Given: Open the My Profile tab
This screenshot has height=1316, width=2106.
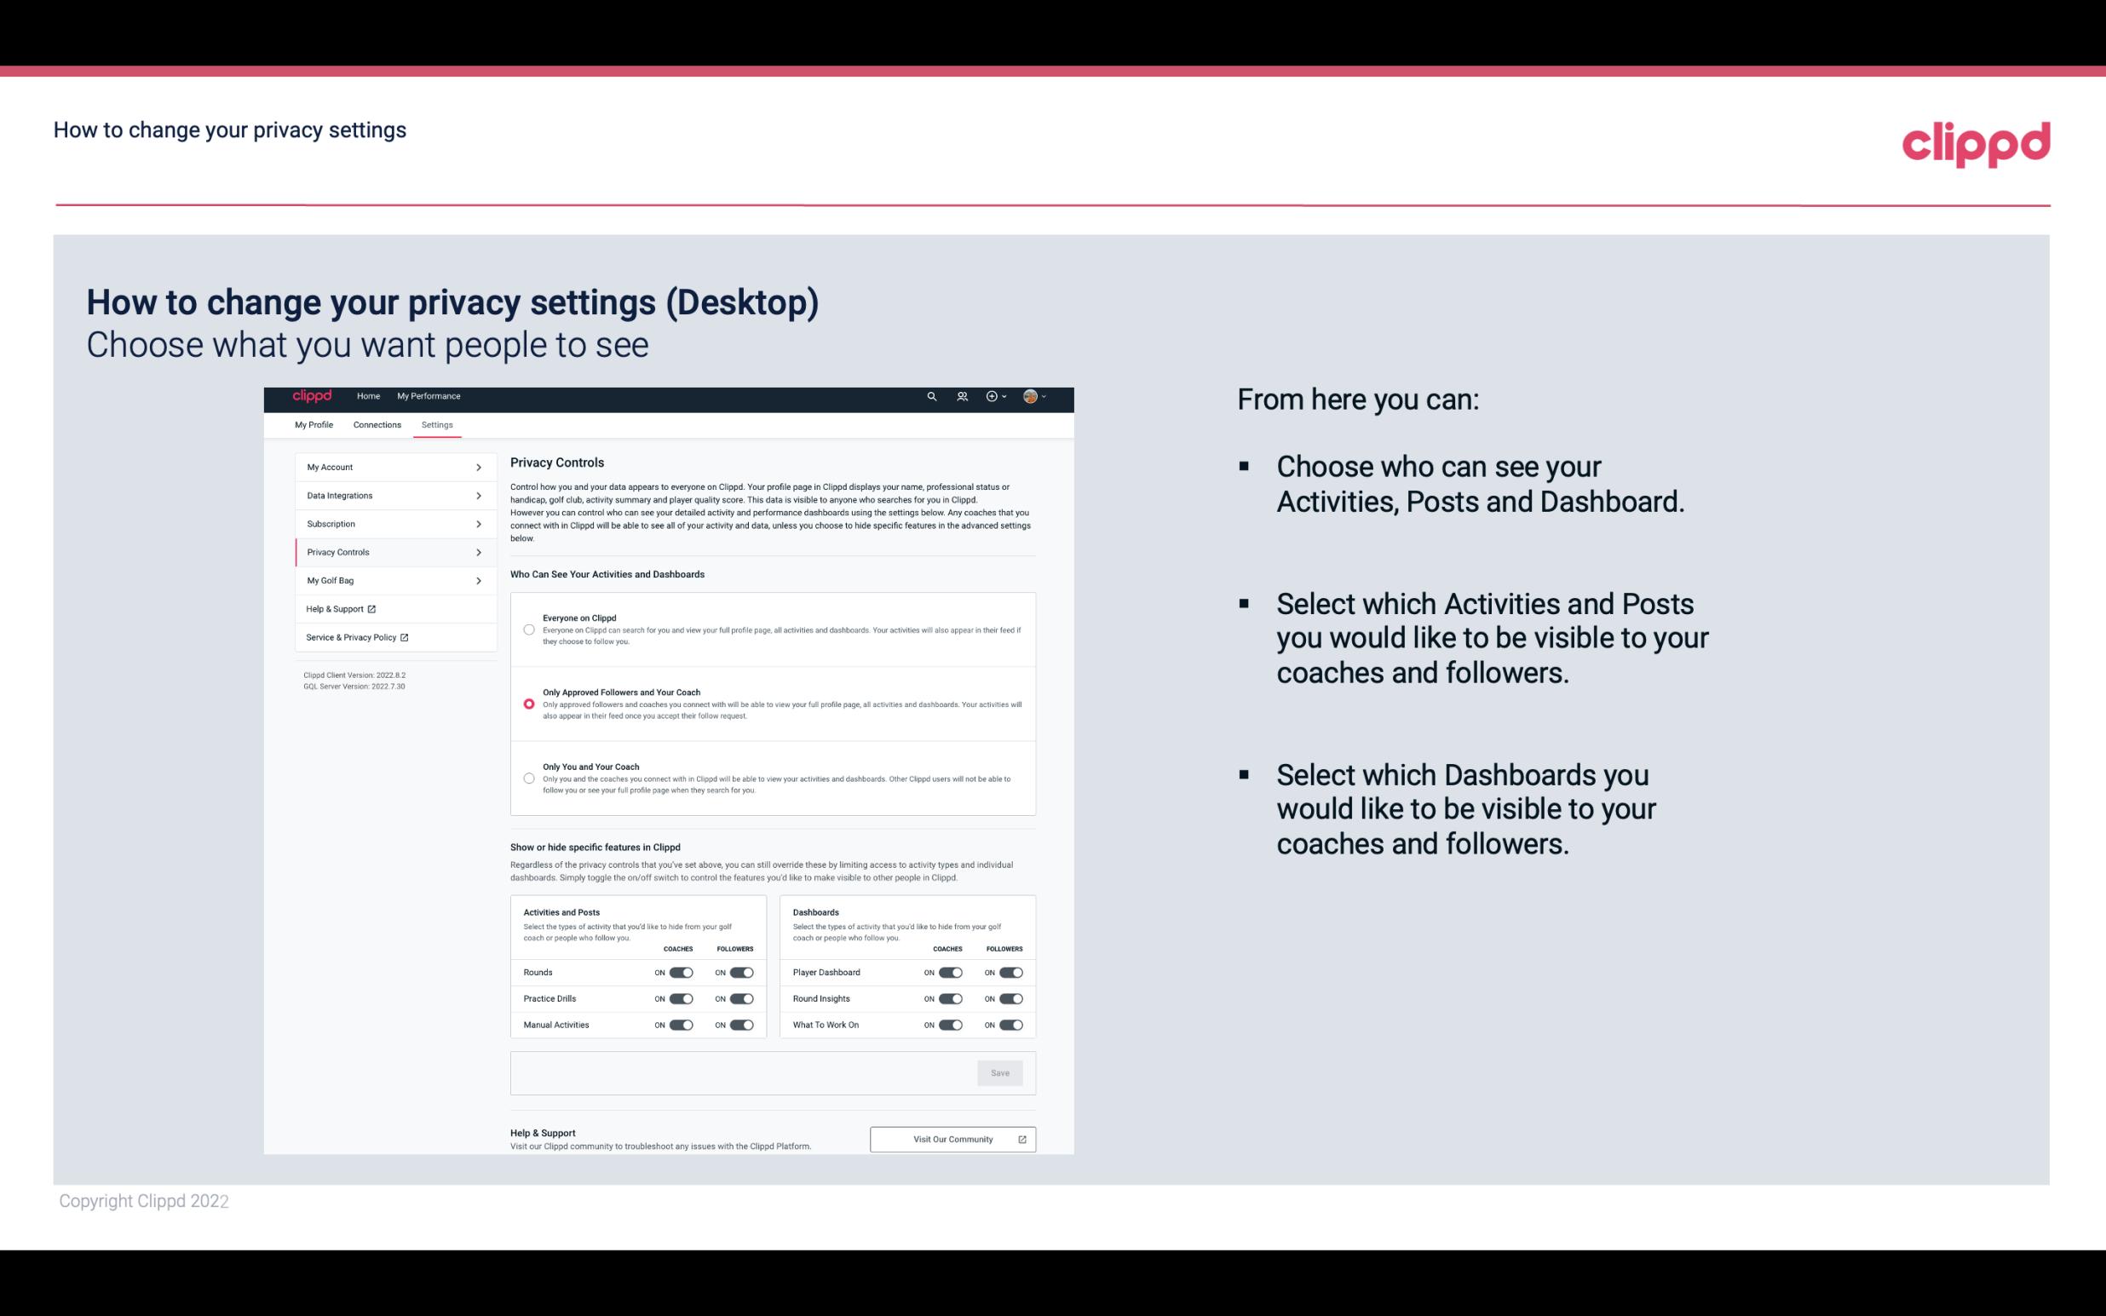Looking at the screenshot, I should pos(313,424).
